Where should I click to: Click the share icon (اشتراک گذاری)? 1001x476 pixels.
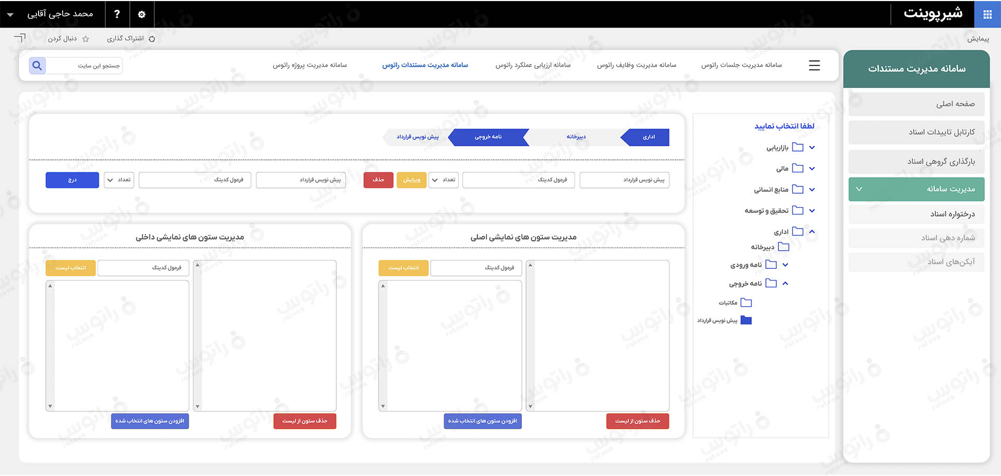pos(152,39)
